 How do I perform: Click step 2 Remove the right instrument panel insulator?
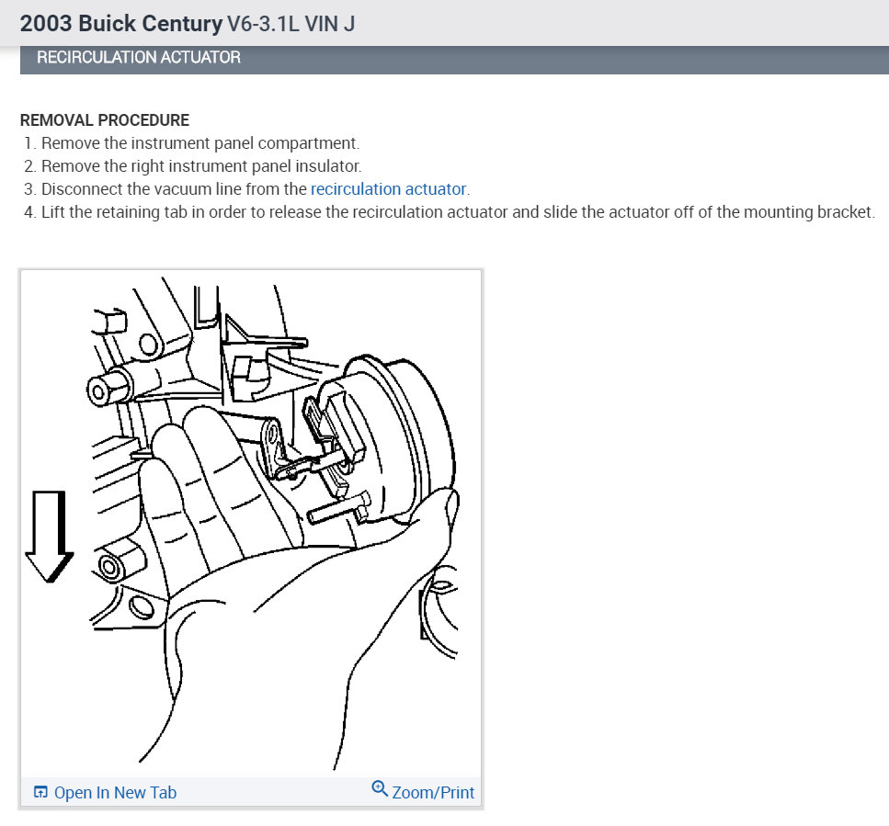193,166
